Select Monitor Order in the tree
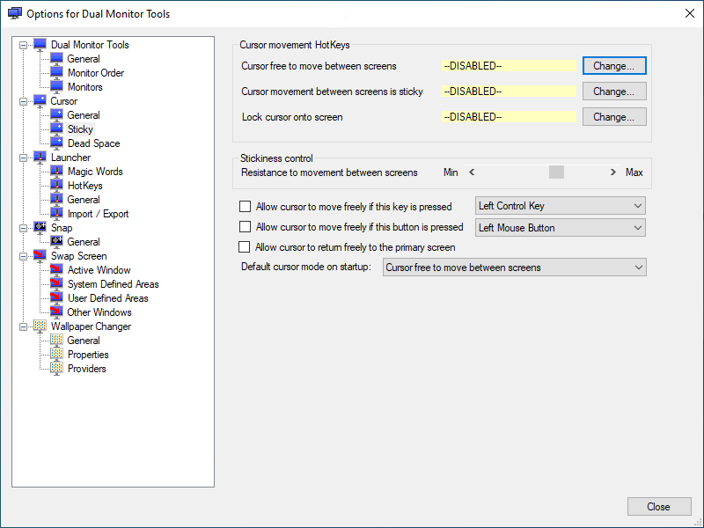Screen dimensions: 704x528 (96, 73)
